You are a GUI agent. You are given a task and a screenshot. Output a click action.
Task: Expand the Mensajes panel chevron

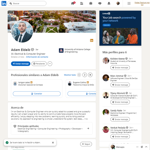(x=146, y=147)
